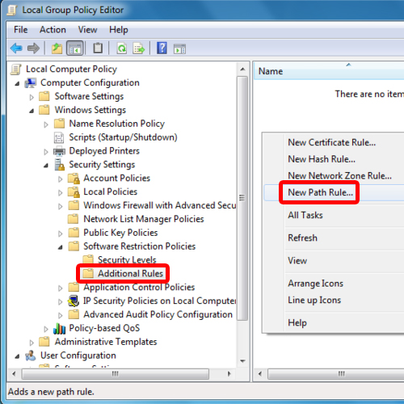Click the Local Policies folder-lock icon

(74, 192)
